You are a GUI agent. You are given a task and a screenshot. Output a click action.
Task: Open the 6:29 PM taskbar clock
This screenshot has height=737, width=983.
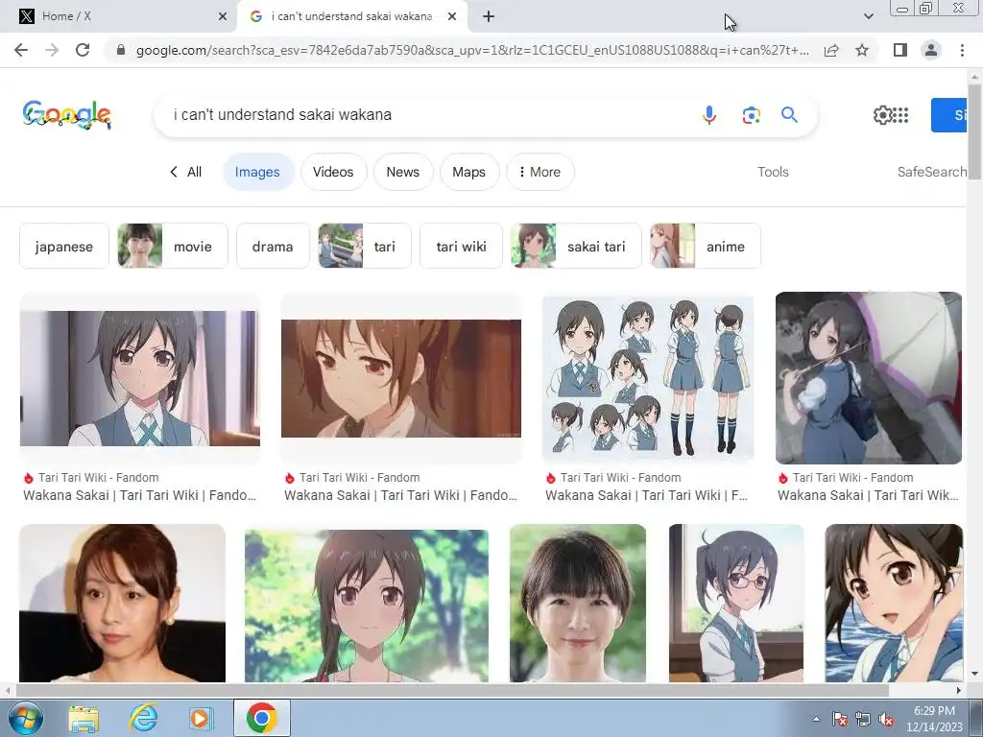pyautogui.click(x=934, y=719)
